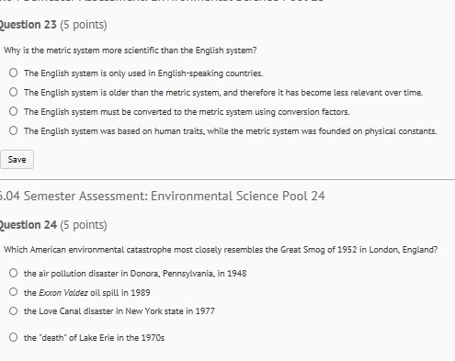Click the Question 23 heading
455x361 pixels.
click(x=53, y=25)
